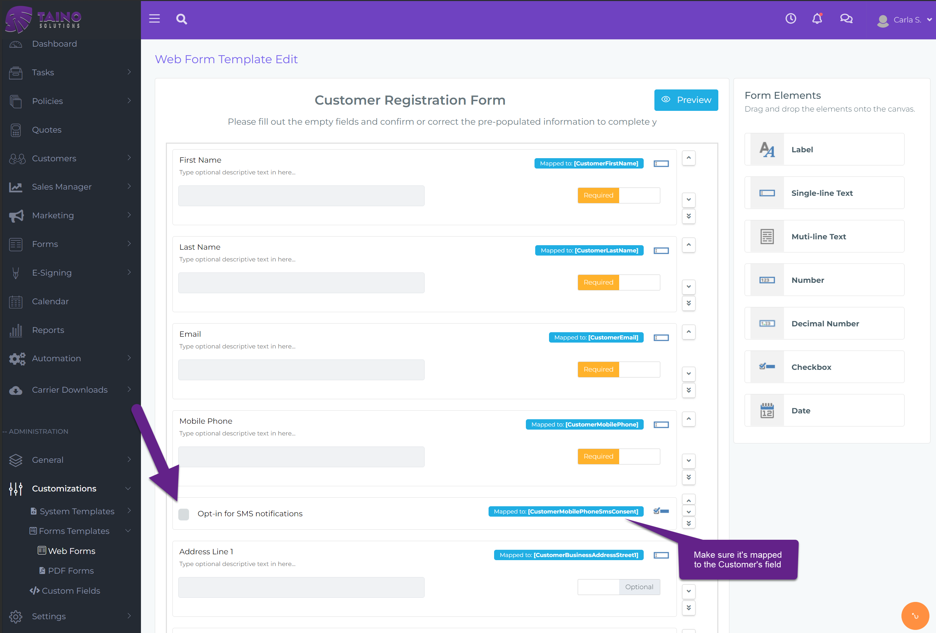Open the orange help chat bubble
Screen dimensions: 936x633
pos(915,616)
